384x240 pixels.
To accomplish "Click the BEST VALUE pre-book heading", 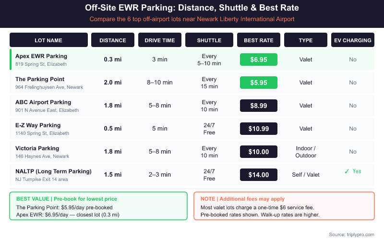I will point(67,199).
